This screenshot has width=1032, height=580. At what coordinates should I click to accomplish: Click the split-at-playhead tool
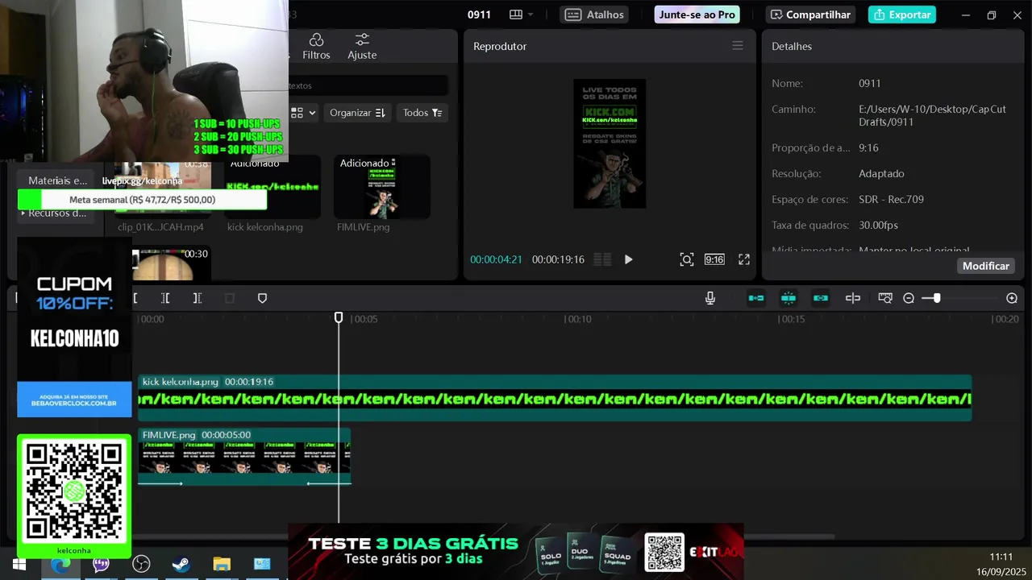[x=135, y=298]
